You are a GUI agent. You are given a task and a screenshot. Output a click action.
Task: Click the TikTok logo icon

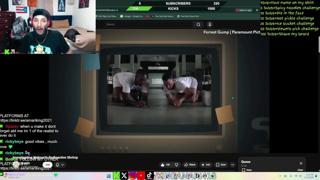point(149,176)
